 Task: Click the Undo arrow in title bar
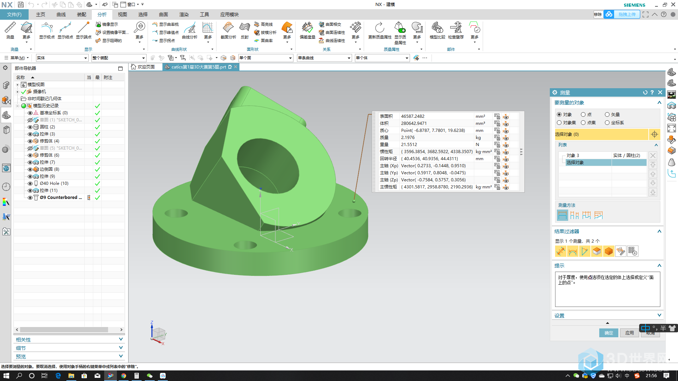[31, 5]
